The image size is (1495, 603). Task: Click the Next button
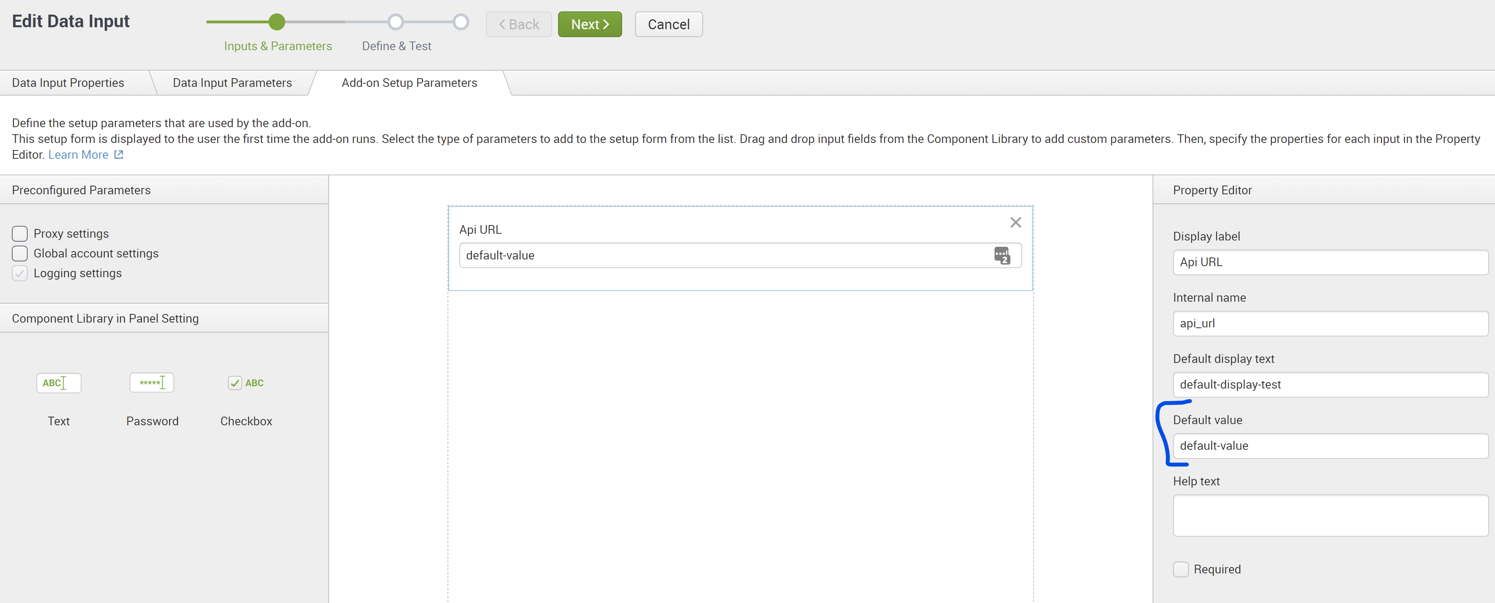coord(589,24)
